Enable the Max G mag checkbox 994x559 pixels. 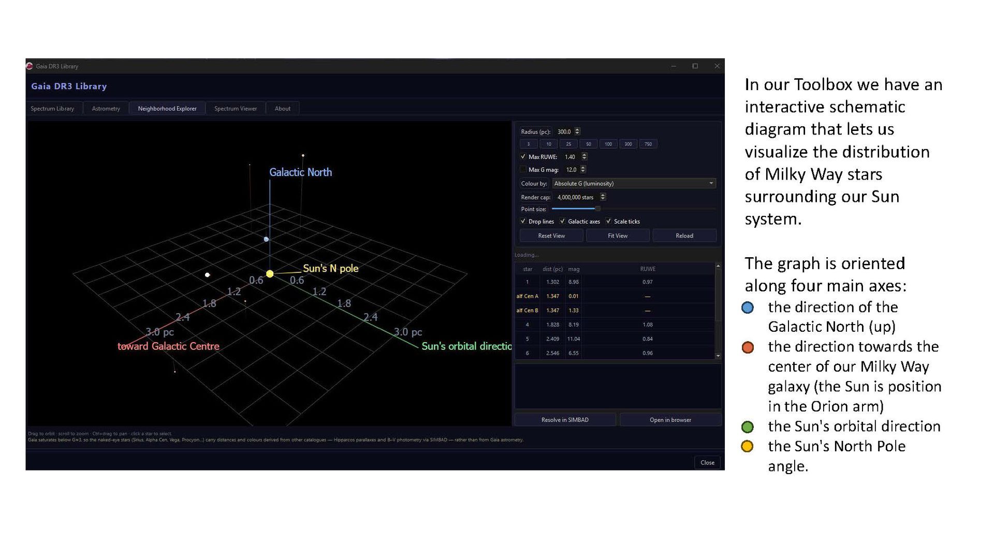pos(523,169)
